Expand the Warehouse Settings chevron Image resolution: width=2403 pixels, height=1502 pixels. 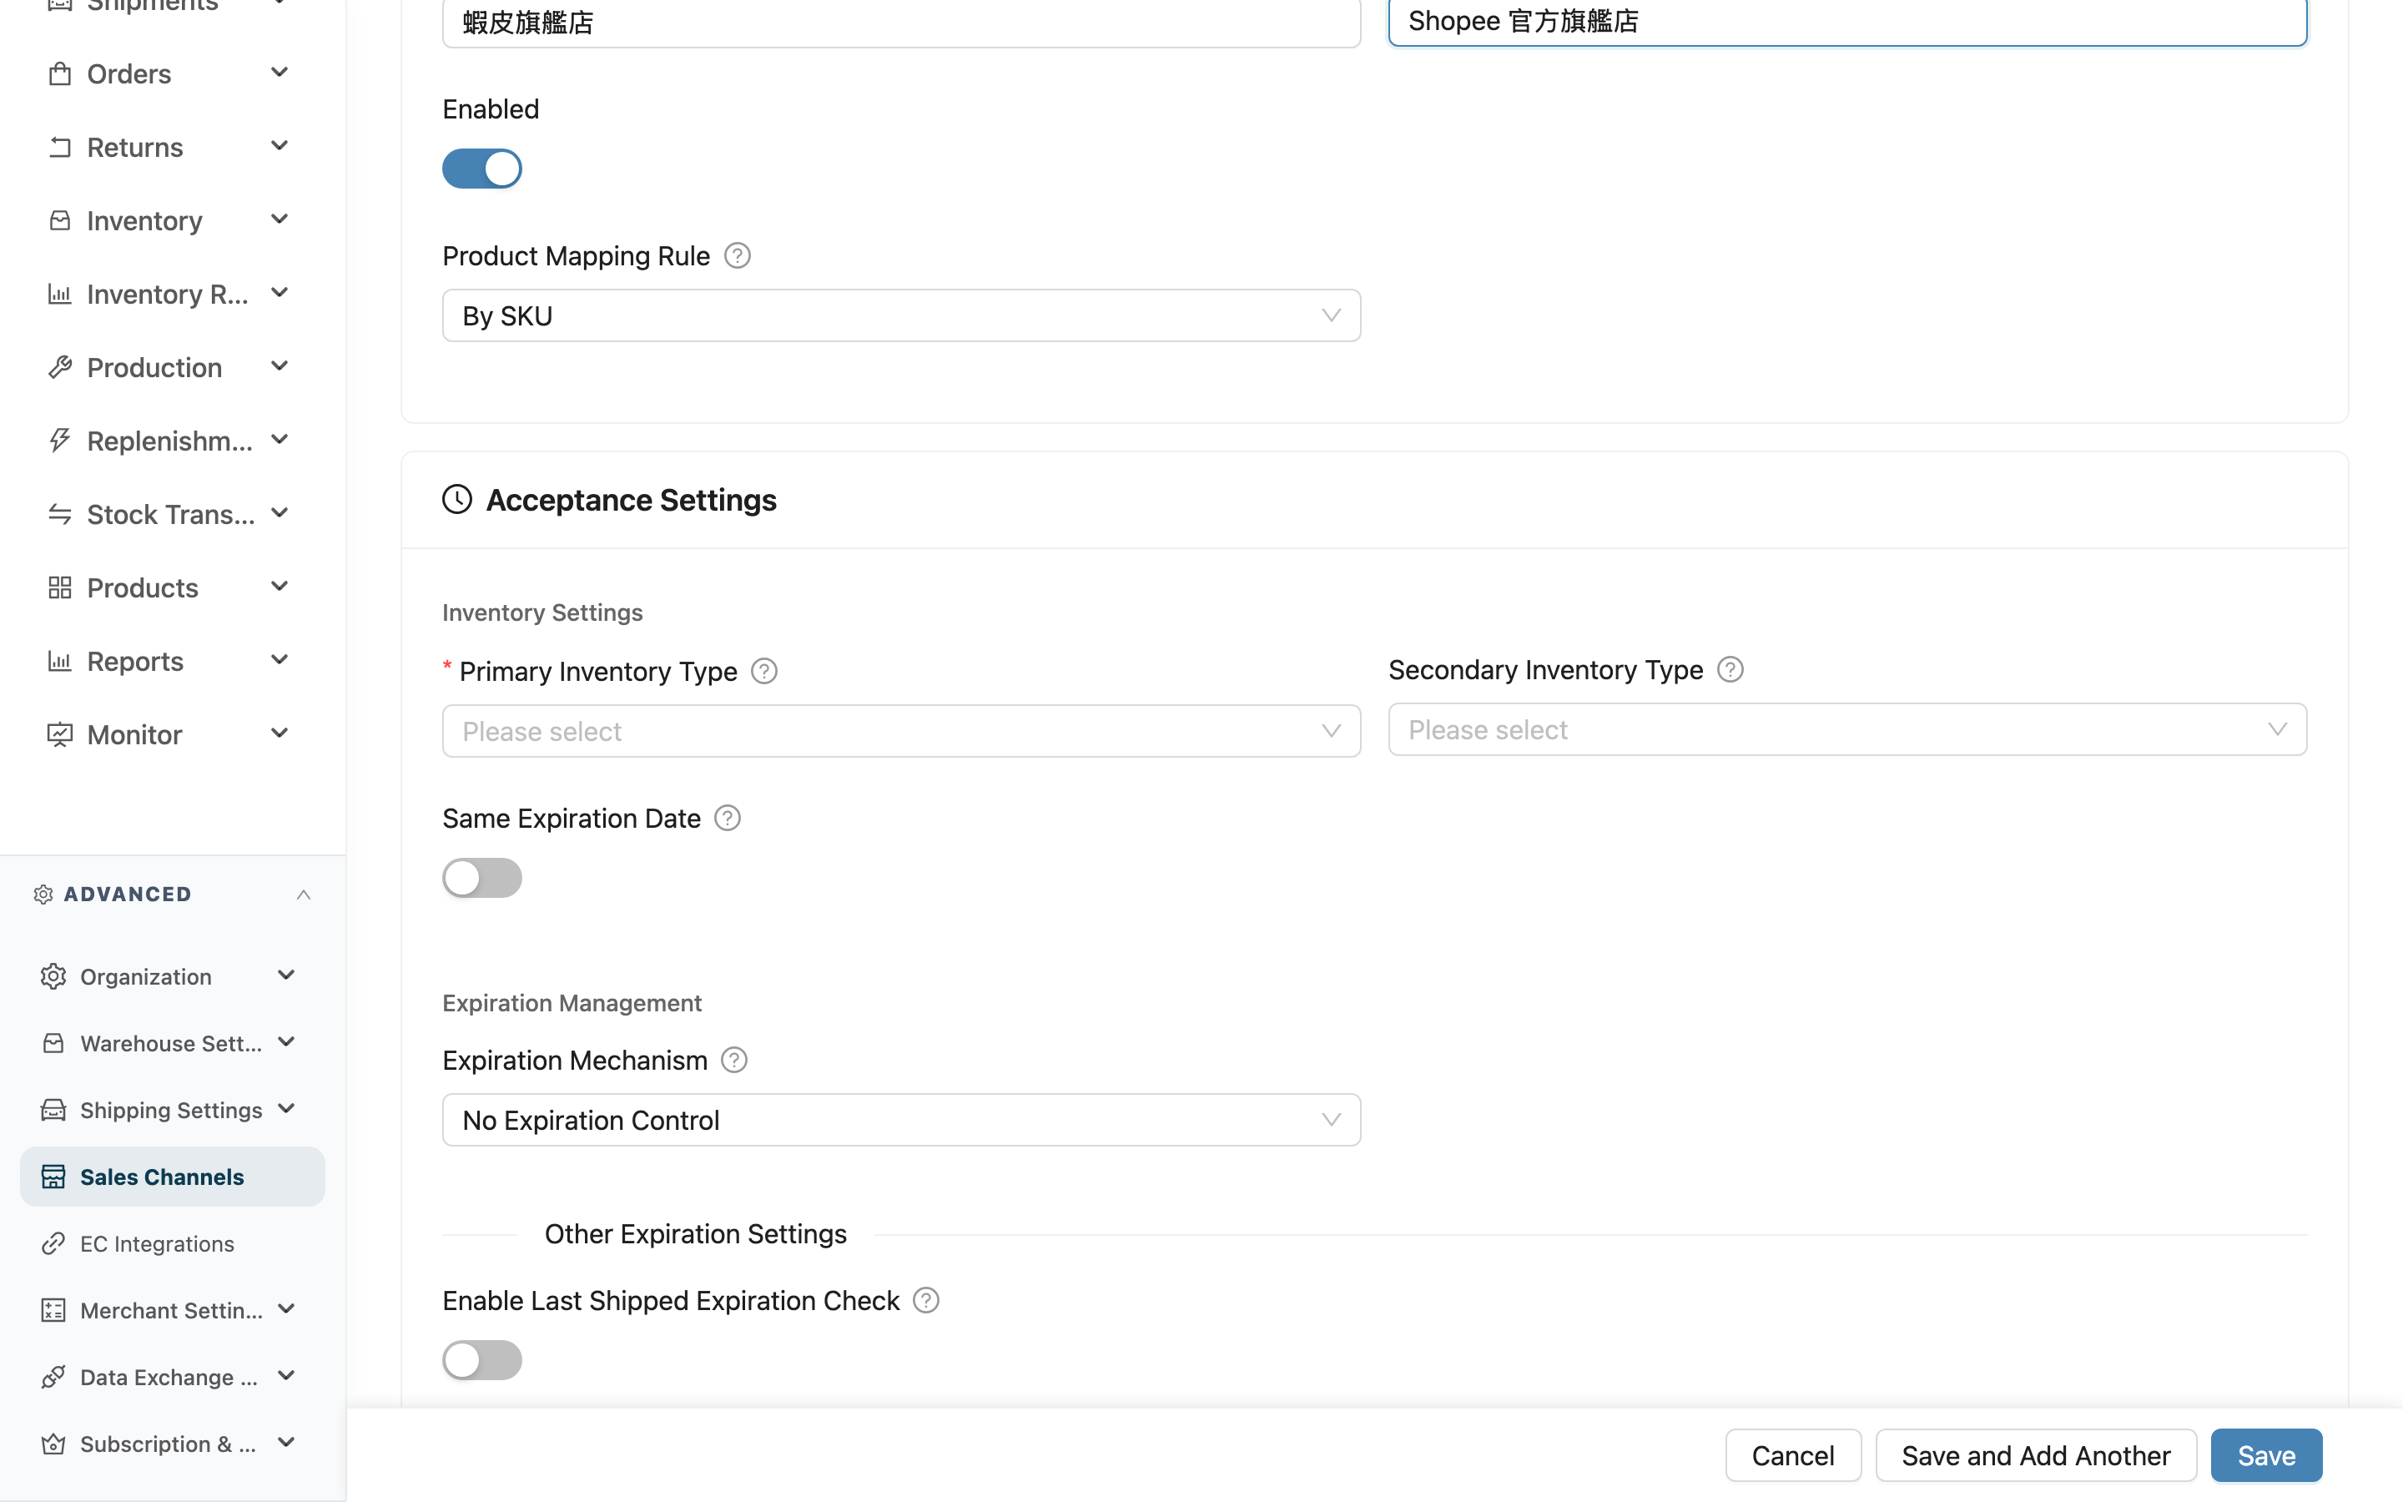click(x=287, y=1042)
